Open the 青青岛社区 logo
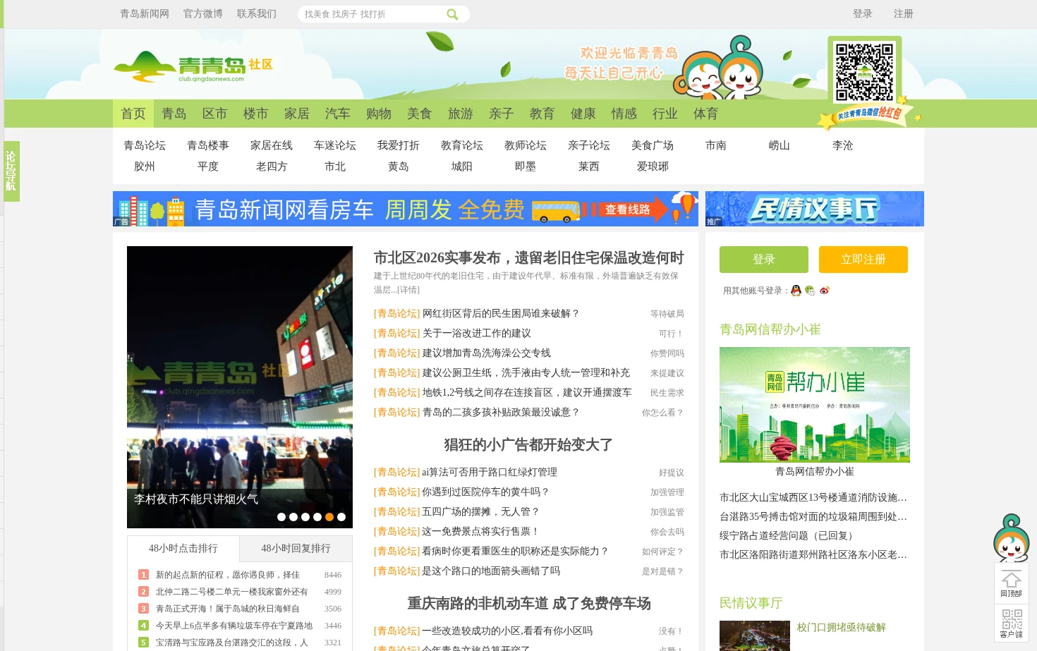The height and width of the screenshot is (651, 1037). pyautogui.click(x=193, y=66)
